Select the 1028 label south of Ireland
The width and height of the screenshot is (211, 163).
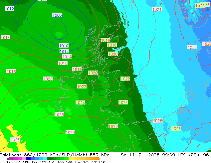point(70,132)
